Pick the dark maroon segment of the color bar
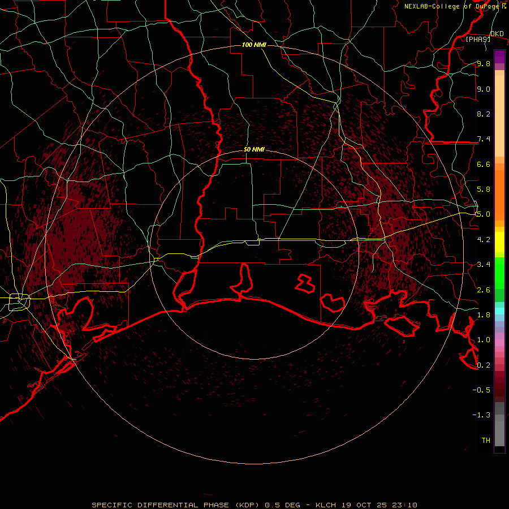 [499, 387]
